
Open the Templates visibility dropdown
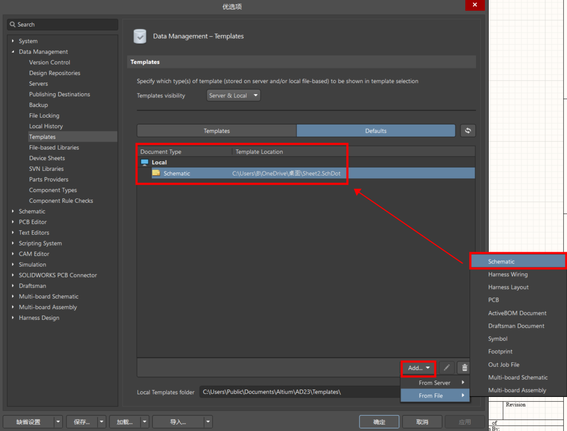(x=234, y=96)
